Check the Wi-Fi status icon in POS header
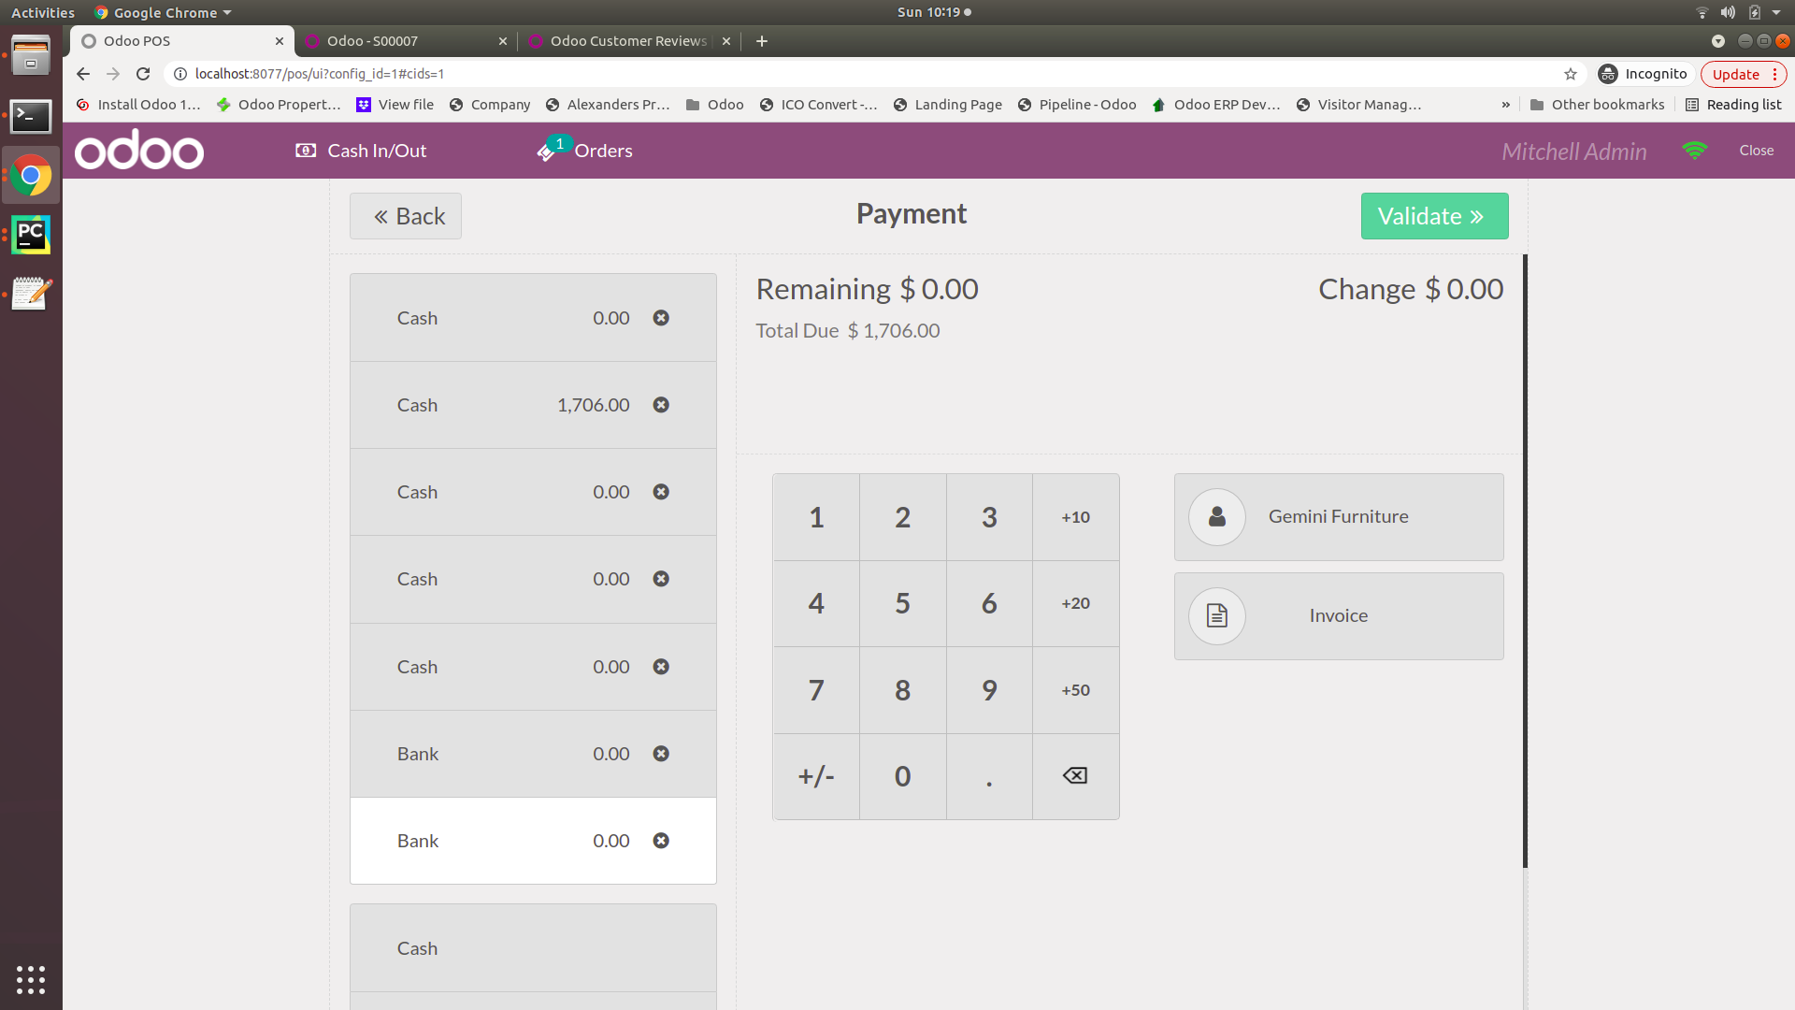This screenshot has height=1010, width=1795. click(1694, 150)
